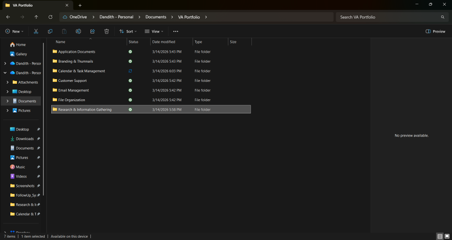
Task: Switch to large icons view layout
Action: (x=447, y=236)
